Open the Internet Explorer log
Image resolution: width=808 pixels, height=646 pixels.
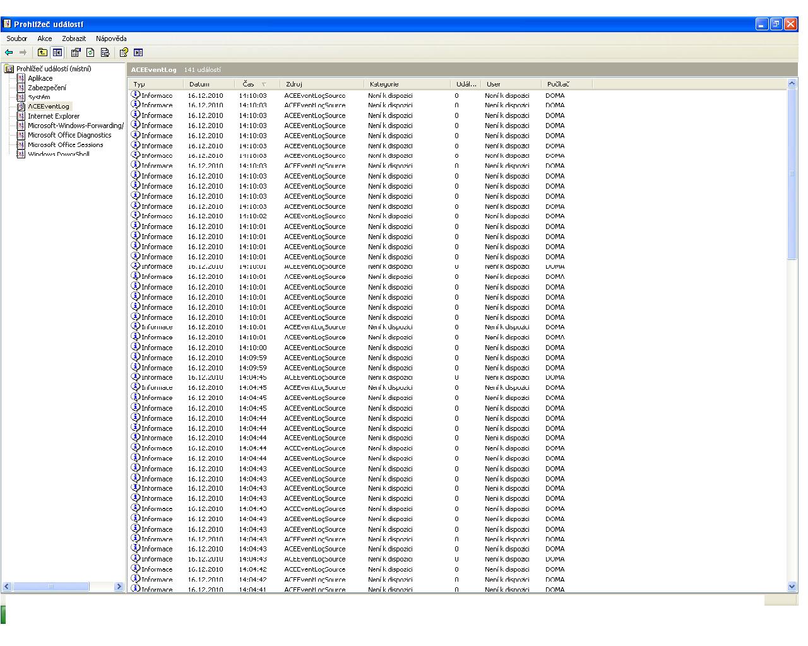click(54, 116)
